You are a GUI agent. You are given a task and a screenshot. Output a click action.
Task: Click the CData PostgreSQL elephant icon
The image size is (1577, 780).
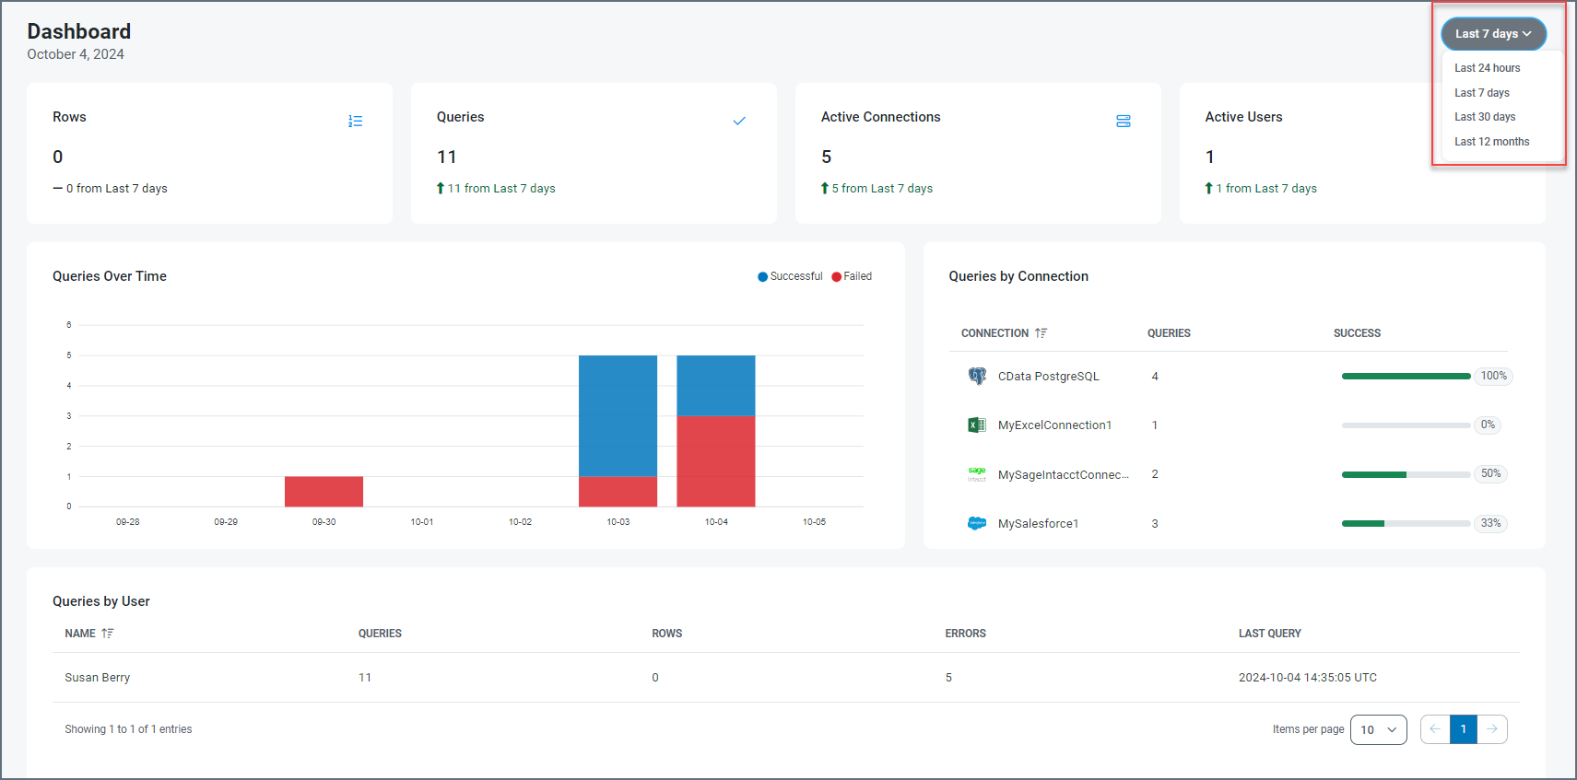977,376
